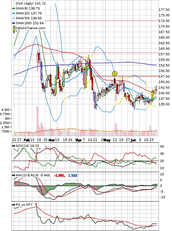Click the '25' date axis label
Screen dimensions: 172x231
click(x=45, y=140)
